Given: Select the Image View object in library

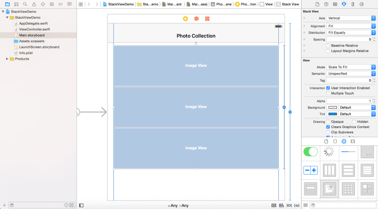Looking at the screenshot, I should point(329,189).
